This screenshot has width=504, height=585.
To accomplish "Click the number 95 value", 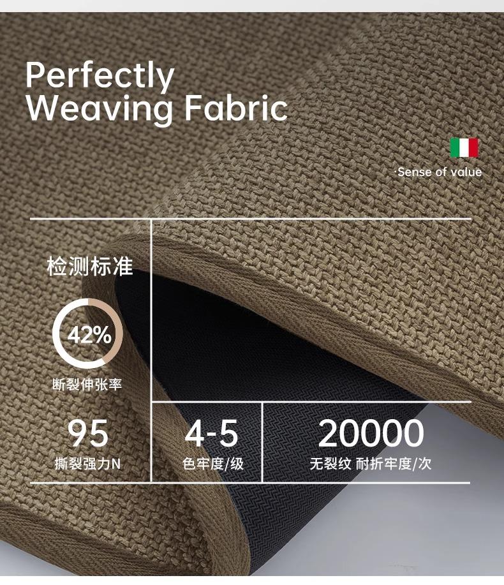I will click(x=88, y=433).
